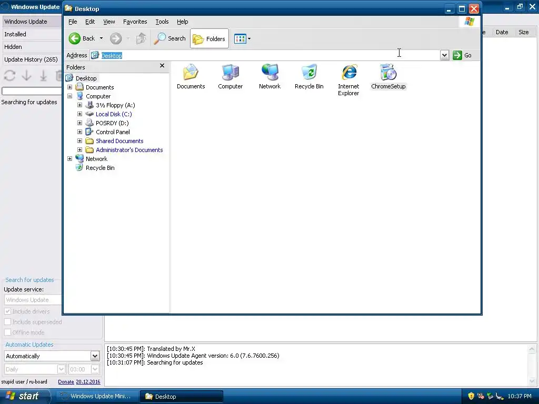539x404 pixels.
Task: Toggle Include drivers checkbox
Action: click(7, 311)
